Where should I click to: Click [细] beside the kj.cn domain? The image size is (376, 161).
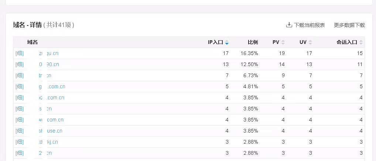point(20,142)
